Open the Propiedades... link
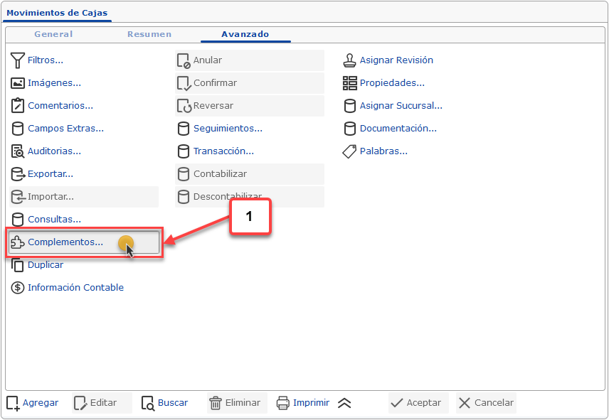The height and width of the screenshot is (420, 609). click(392, 83)
